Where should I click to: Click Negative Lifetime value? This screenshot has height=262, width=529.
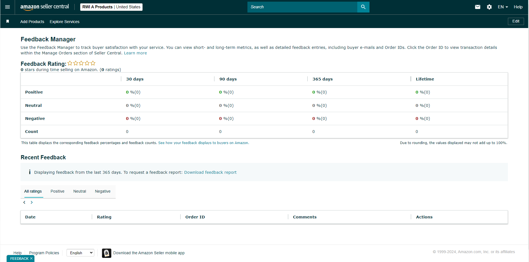423,119
